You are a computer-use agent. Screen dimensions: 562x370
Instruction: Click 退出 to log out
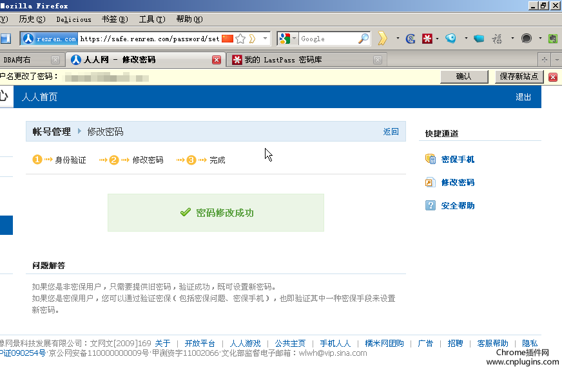click(x=523, y=97)
